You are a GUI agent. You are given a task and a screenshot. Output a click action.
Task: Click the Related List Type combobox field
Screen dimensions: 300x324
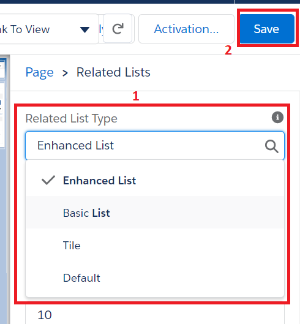click(155, 146)
